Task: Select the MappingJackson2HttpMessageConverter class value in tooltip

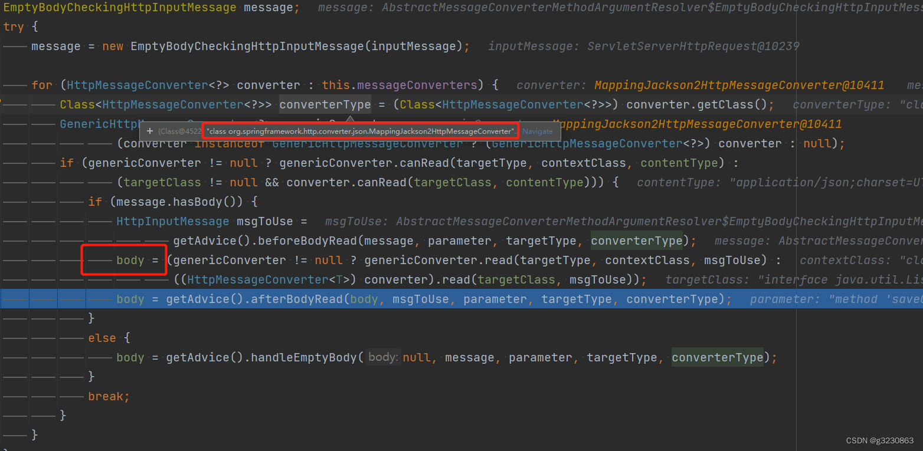Action: (x=361, y=131)
